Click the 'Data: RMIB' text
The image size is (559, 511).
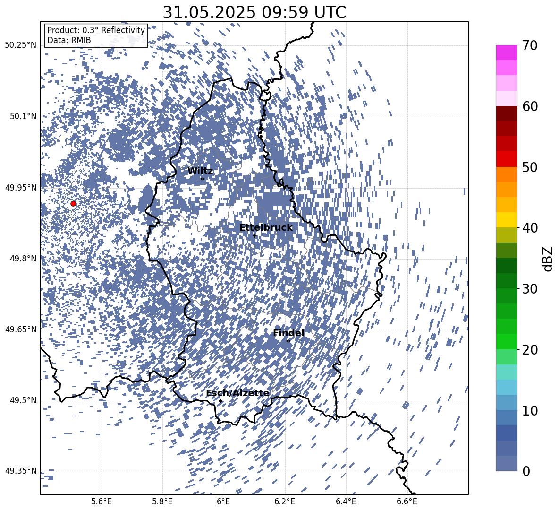[69, 40]
